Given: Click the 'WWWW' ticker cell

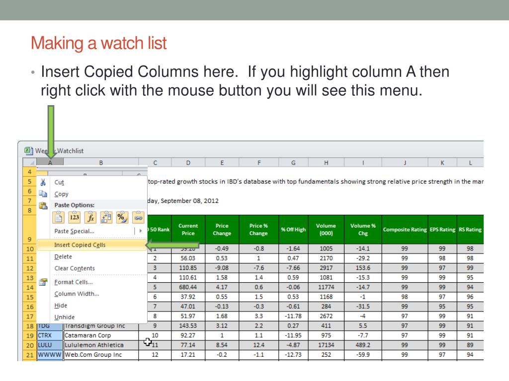Looking at the screenshot, I should [50, 355].
